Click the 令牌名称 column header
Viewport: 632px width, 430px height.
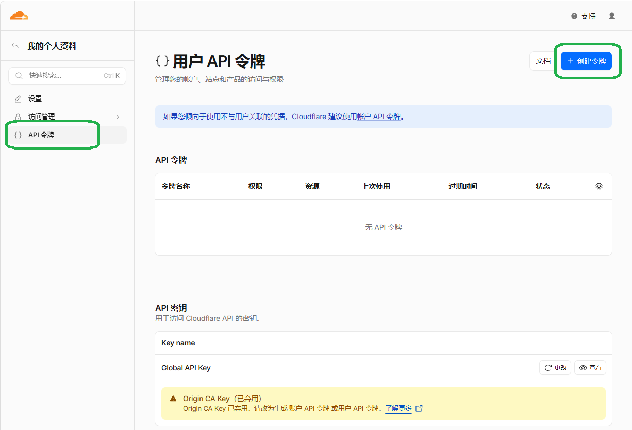[176, 186]
